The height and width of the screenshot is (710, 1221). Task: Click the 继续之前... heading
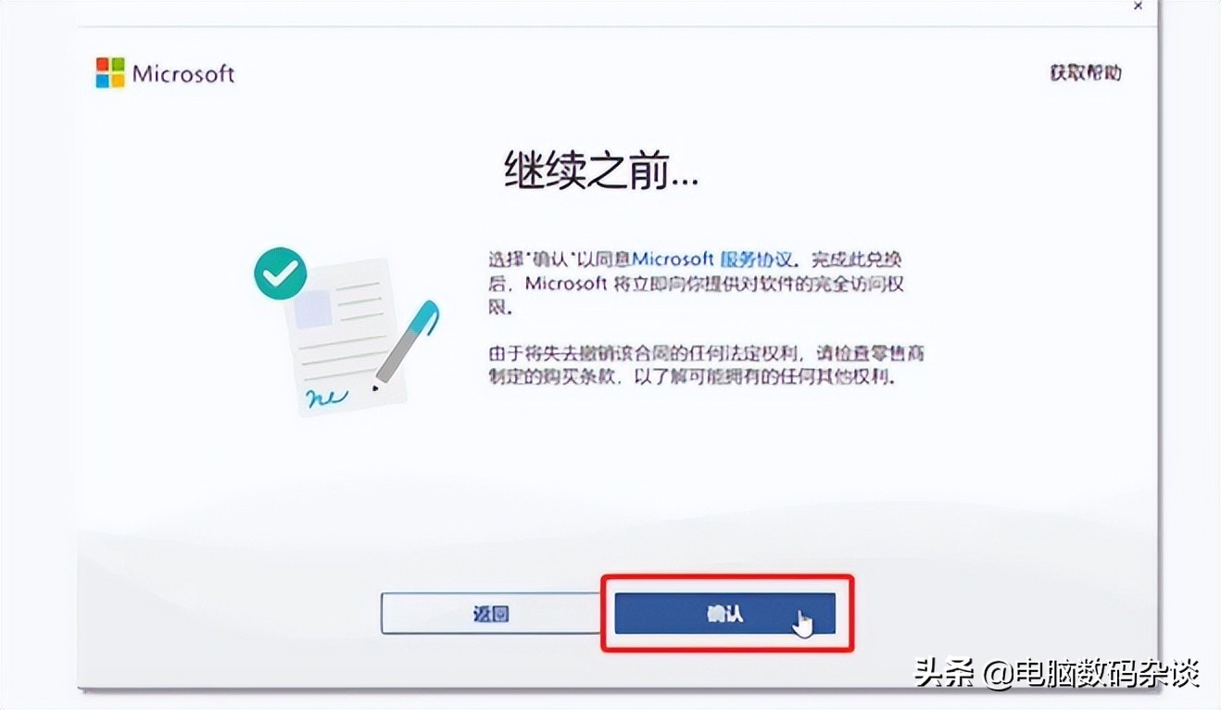click(x=601, y=172)
